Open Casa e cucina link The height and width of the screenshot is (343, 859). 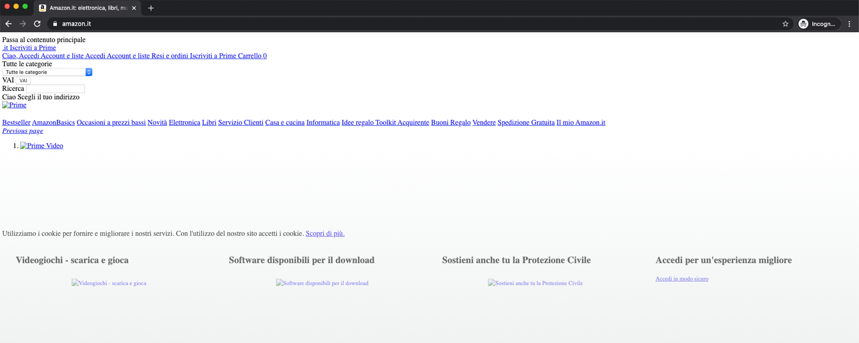[285, 123]
